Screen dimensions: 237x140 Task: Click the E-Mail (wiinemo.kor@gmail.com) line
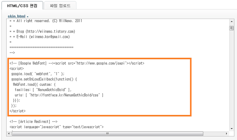click(39, 37)
